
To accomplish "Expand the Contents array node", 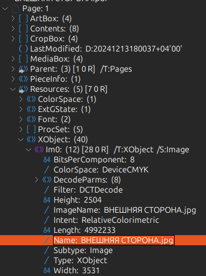I will click(x=13, y=29).
